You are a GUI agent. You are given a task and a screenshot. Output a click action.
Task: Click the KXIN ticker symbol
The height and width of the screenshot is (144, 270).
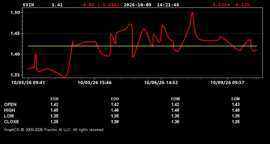[x=28, y=5]
